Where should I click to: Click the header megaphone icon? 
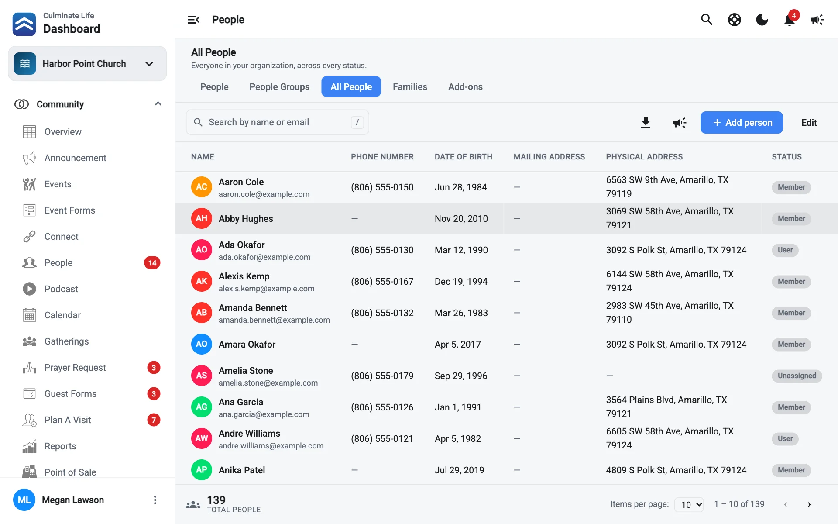click(817, 20)
